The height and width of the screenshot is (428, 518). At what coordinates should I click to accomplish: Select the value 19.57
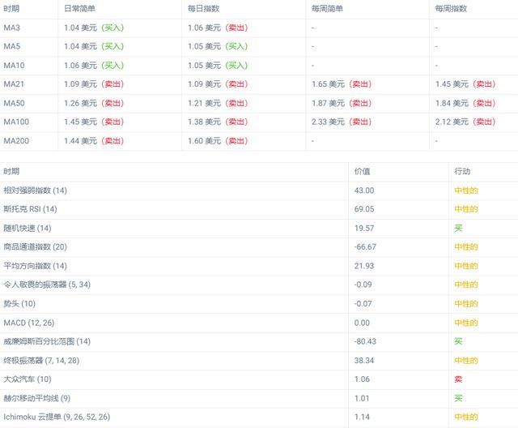(x=364, y=229)
